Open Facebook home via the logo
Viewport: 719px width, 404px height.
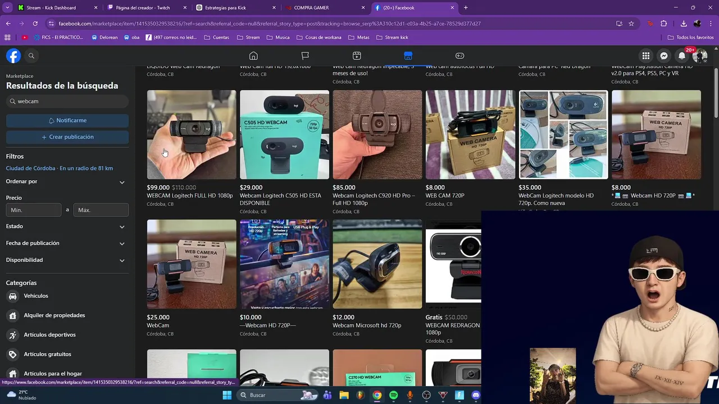pos(13,56)
